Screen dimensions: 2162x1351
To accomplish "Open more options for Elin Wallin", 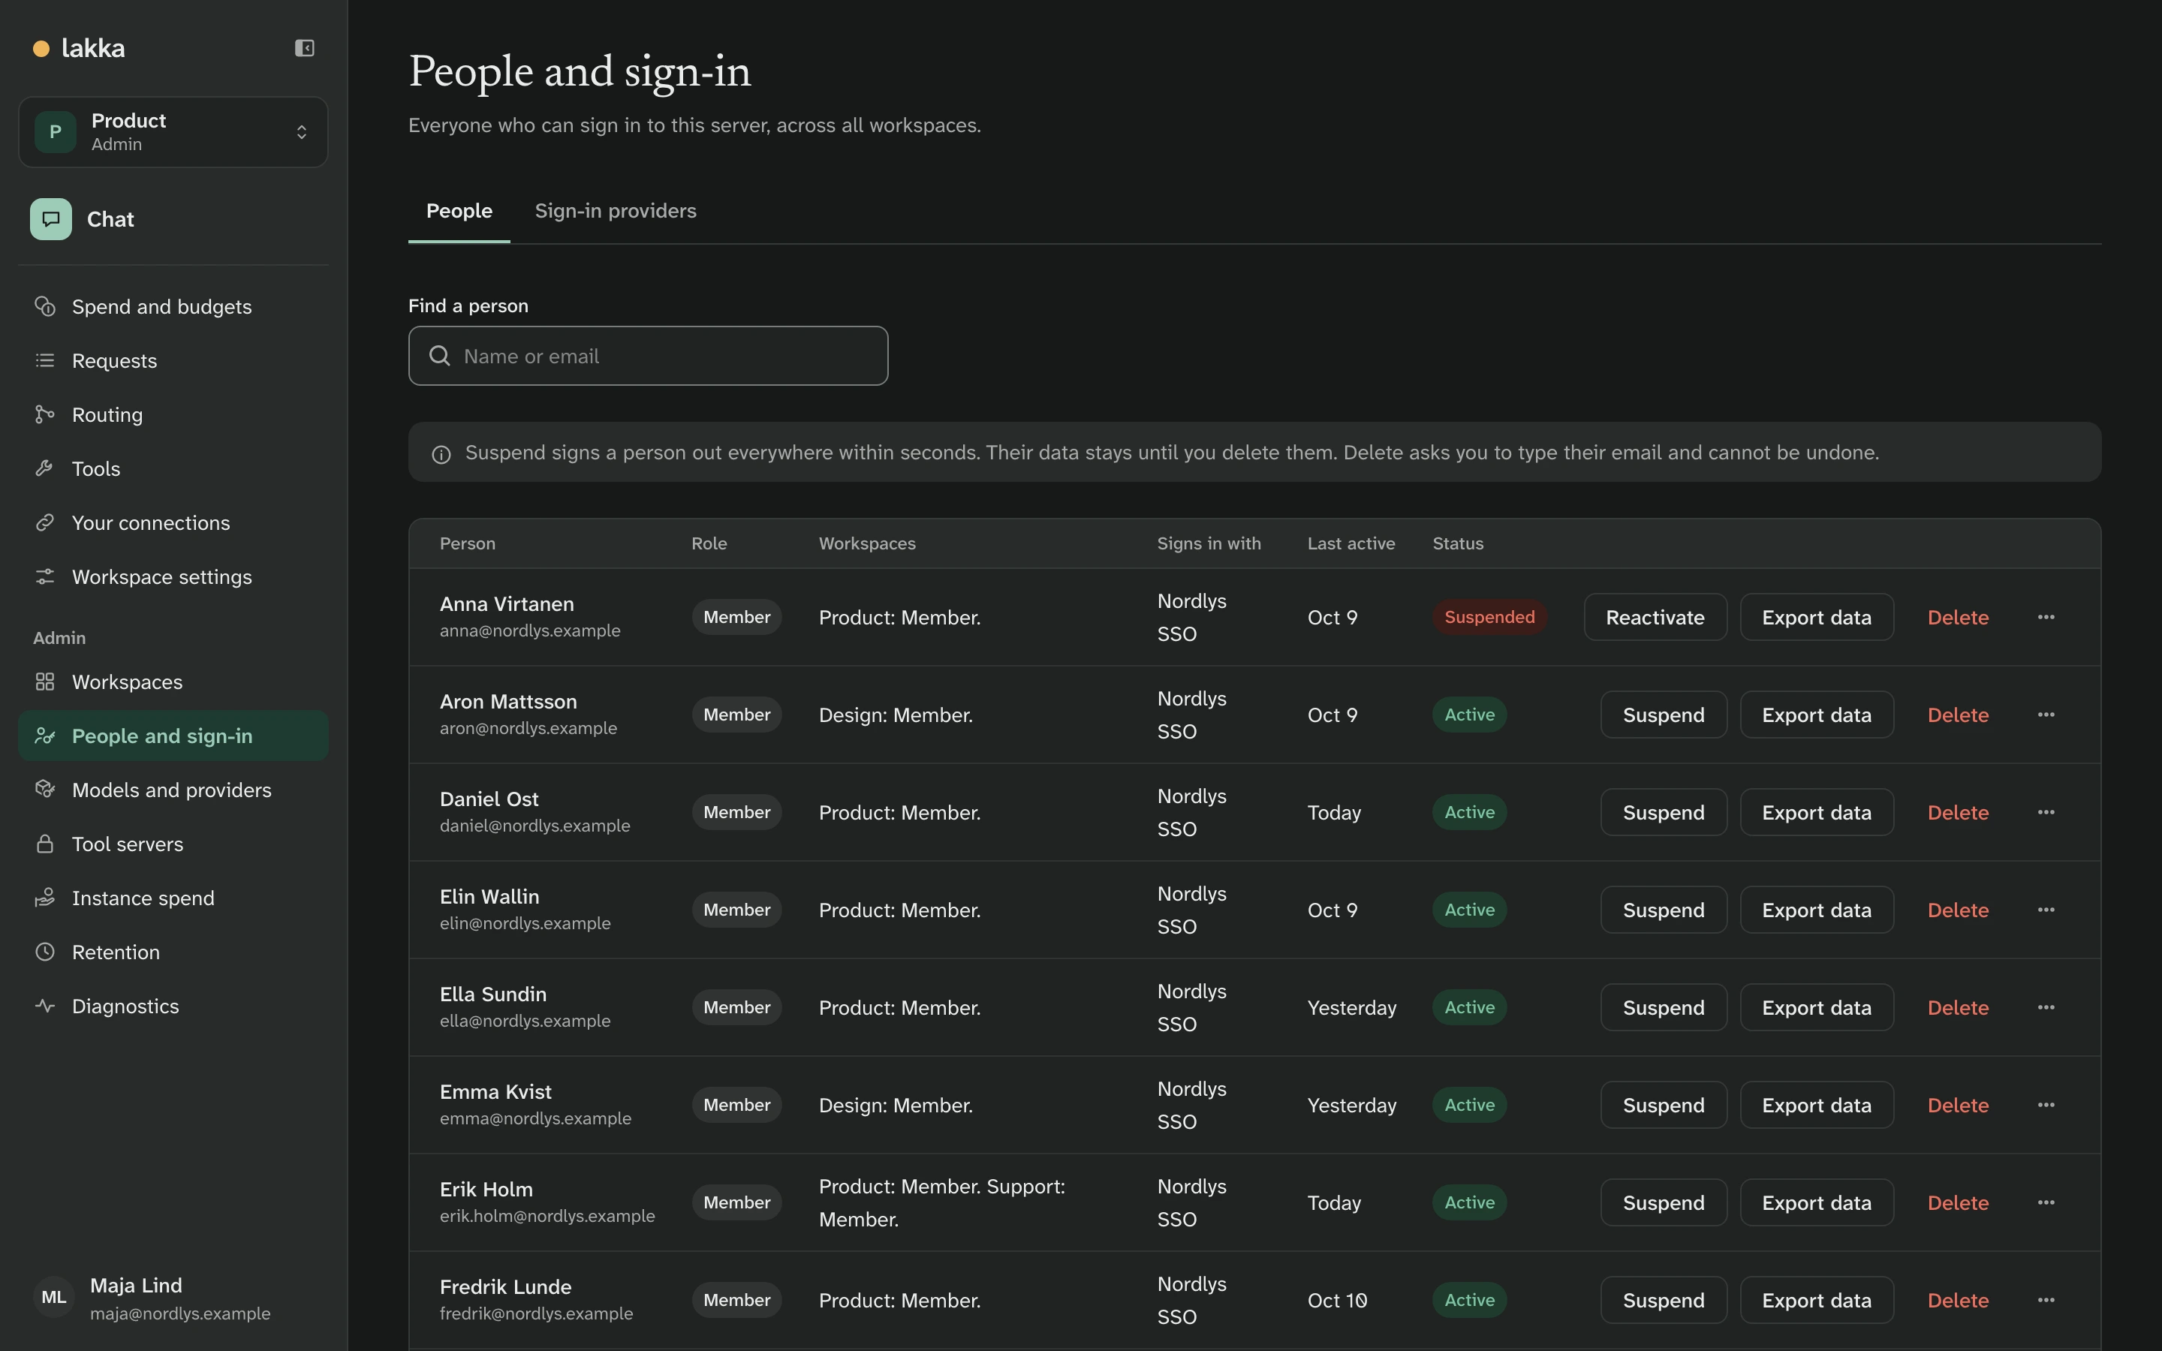I will pos(2046,910).
